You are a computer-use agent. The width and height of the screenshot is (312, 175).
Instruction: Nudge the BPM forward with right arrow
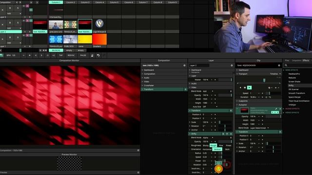click(x=41, y=55)
